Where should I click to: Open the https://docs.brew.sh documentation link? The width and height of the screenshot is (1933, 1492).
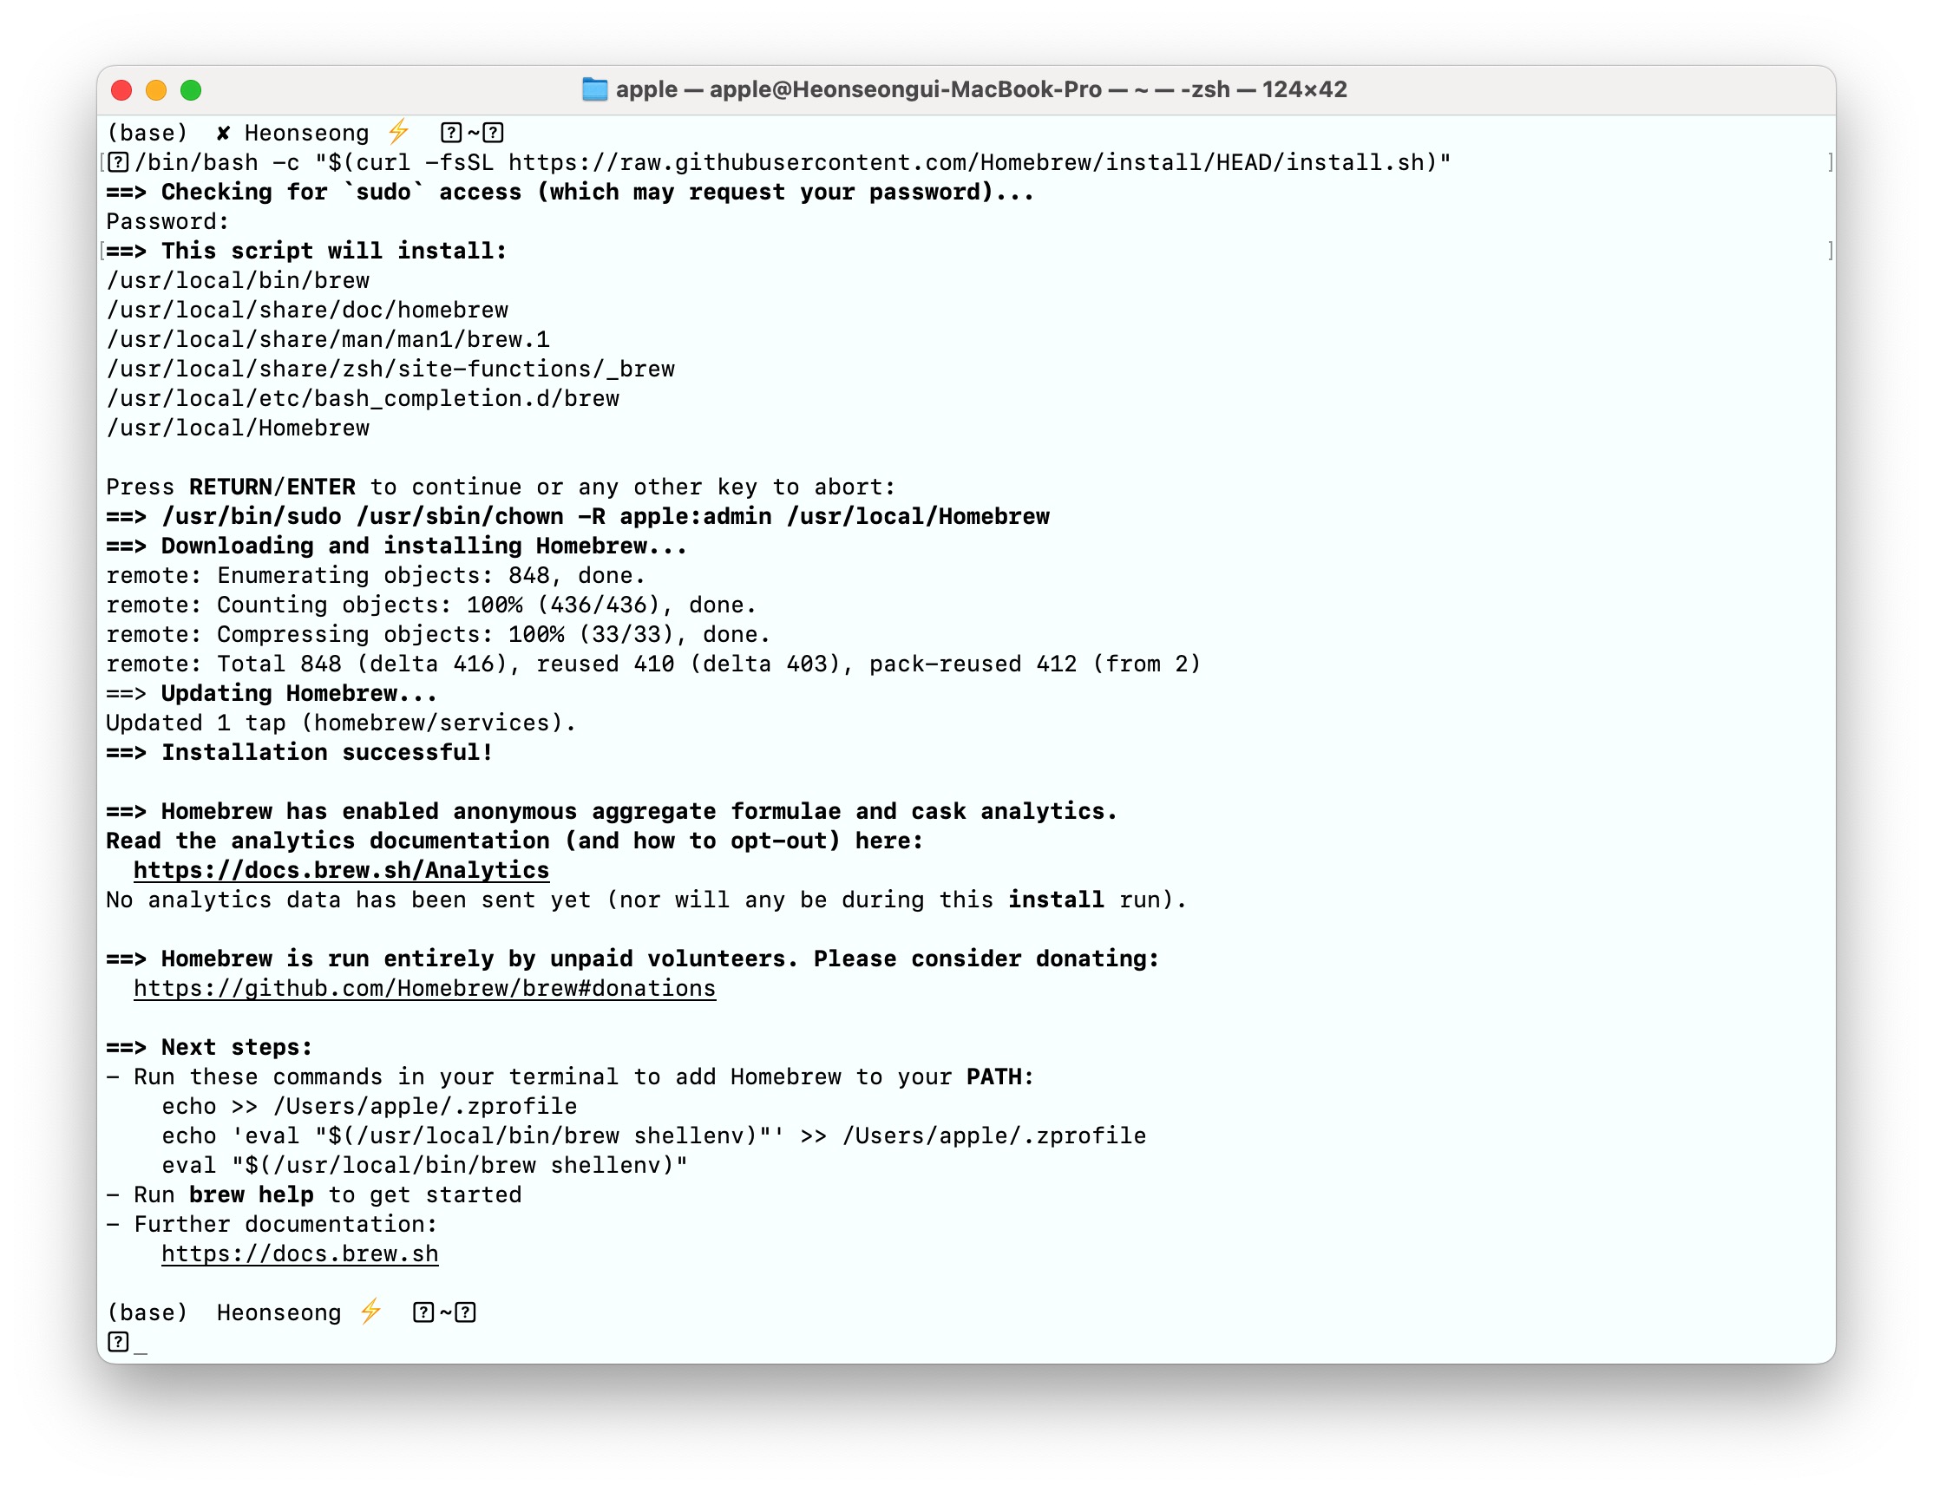coord(299,1253)
